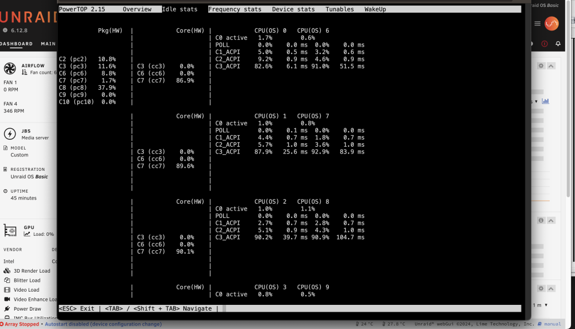
Task: Click the Power Draw label
Action: 27,309
